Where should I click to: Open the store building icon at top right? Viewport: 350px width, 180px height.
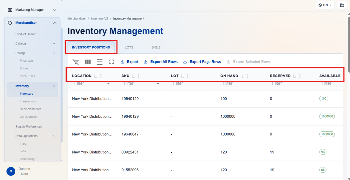point(342,5)
